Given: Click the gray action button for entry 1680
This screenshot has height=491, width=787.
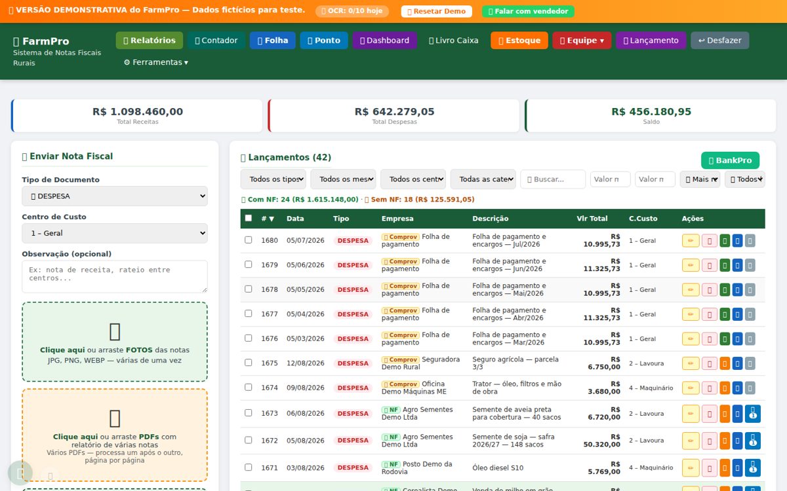Looking at the screenshot, I should 750,241.
